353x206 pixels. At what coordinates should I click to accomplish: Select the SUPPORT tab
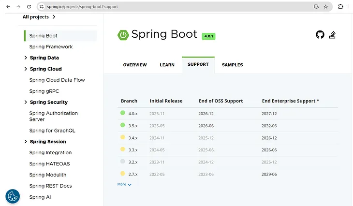pyautogui.click(x=198, y=65)
